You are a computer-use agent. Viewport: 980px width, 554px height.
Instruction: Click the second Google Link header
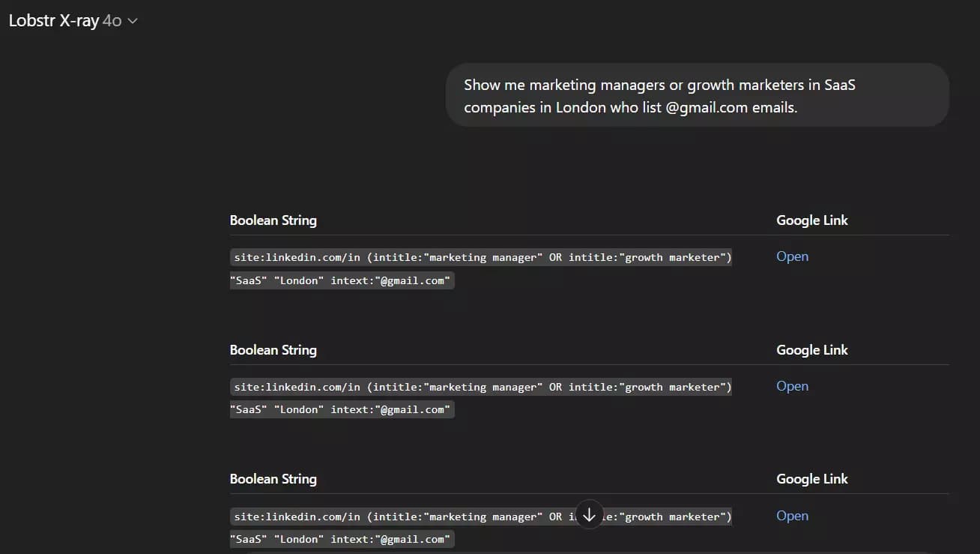[812, 349]
